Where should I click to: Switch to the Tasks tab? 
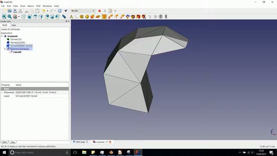pos(13,25)
